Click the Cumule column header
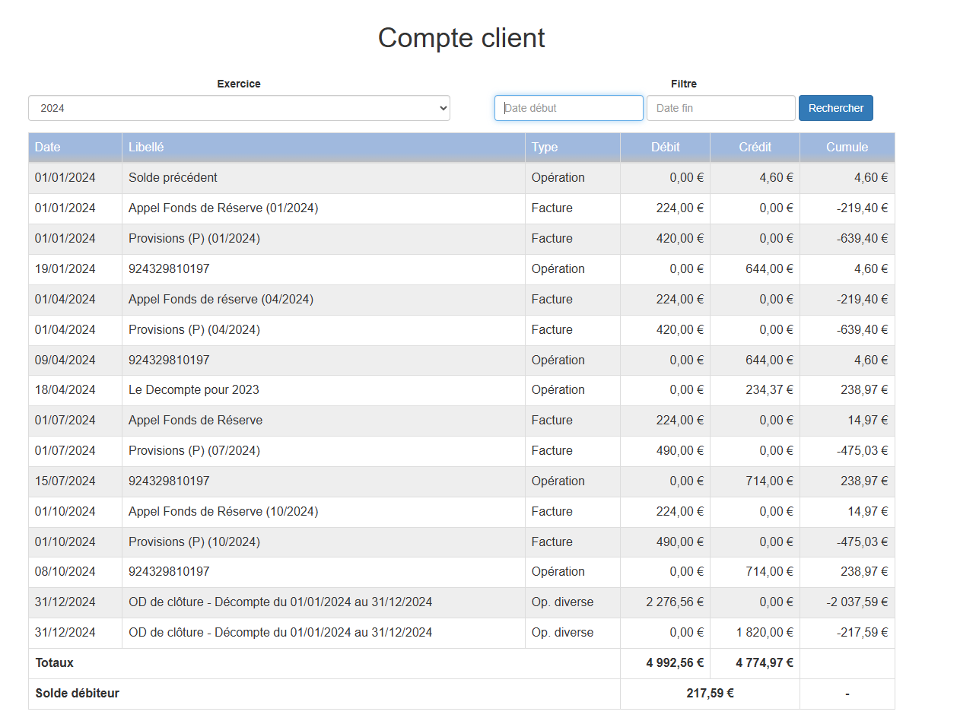This screenshot has width=976, height=721. 847,148
